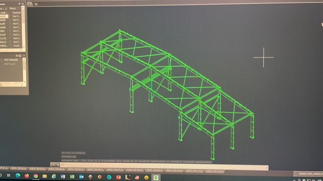Click the PM1108a9d93 value in details panel

pos(11,60)
